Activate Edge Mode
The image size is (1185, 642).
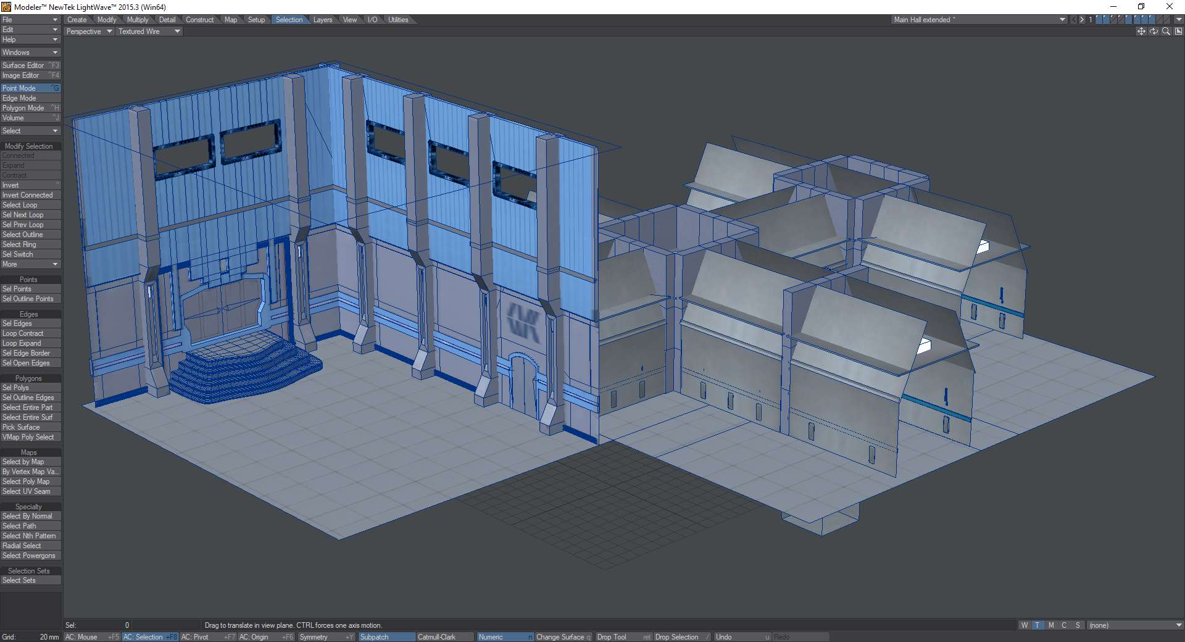pyautogui.click(x=30, y=98)
